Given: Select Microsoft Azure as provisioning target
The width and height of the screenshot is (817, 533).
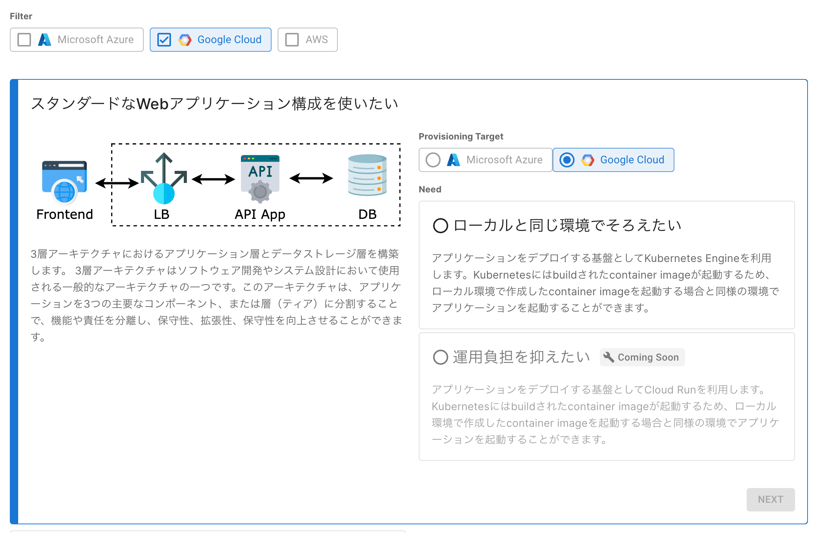Looking at the screenshot, I should coord(433,160).
